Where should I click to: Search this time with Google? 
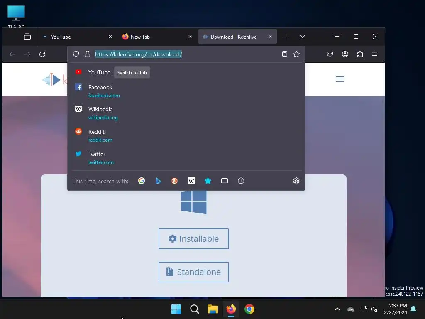tap(142, 181)
